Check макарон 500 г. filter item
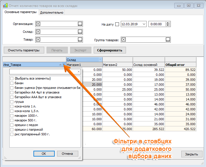 pyautogui.click(x=12, y=121)
